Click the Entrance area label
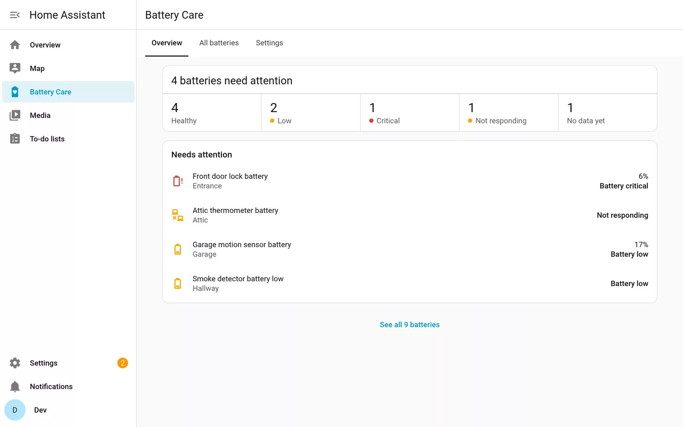 click(207, 186)
